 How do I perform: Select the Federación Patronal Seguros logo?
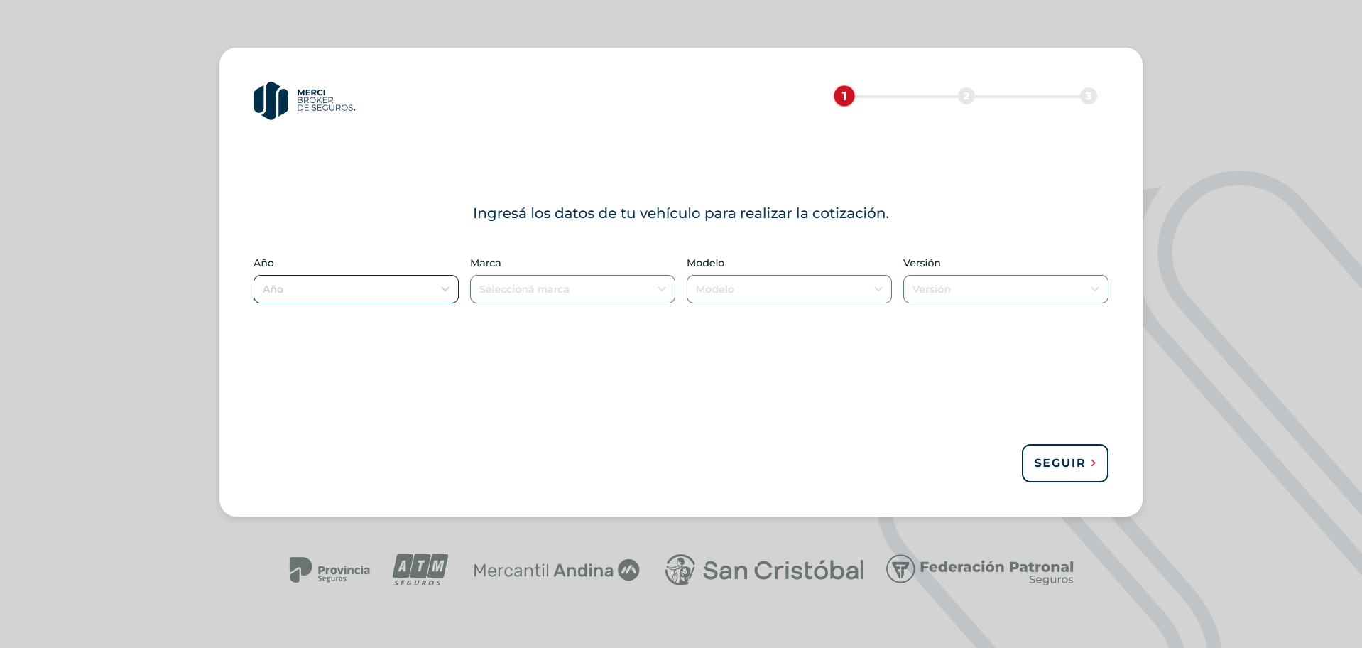pos(980,568)
